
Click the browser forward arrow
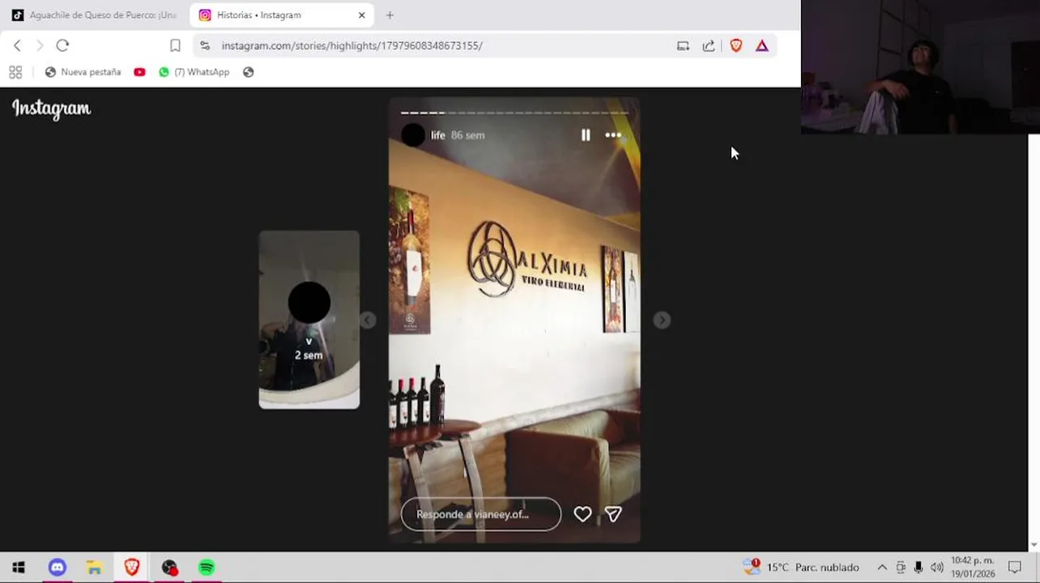[40, 46]
